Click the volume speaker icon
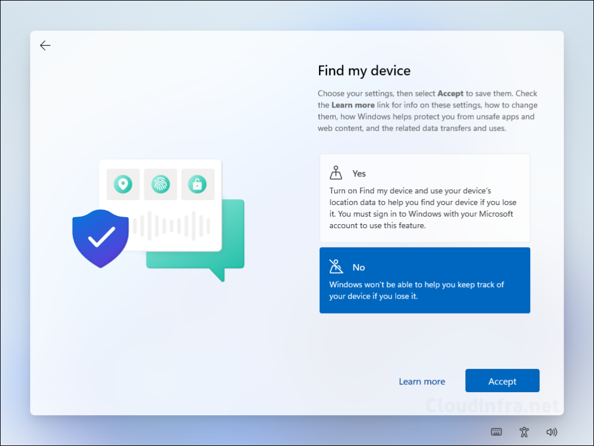Viewport: 594px width, 446px height. click(552, 431)
